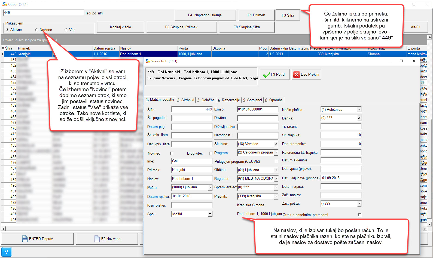433x258 pixels.
Task: Open the Banka lookup dropdown
Action: (359, 118)
